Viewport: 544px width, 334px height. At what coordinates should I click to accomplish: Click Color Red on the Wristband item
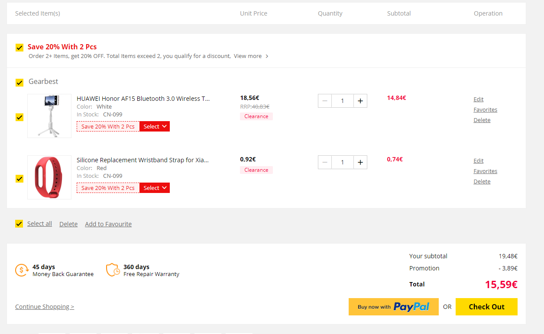pos(91,168)
